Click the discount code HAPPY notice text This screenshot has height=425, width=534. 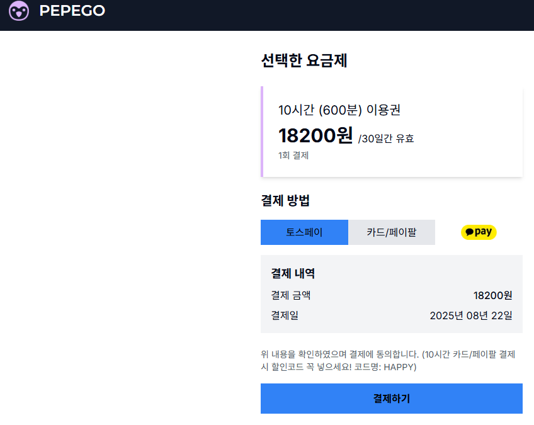point(389,361)
